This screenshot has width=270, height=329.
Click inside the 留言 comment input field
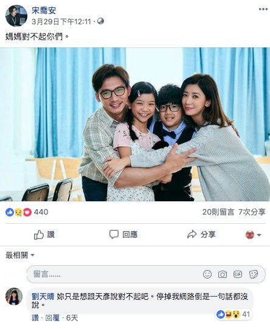(146, 274)
